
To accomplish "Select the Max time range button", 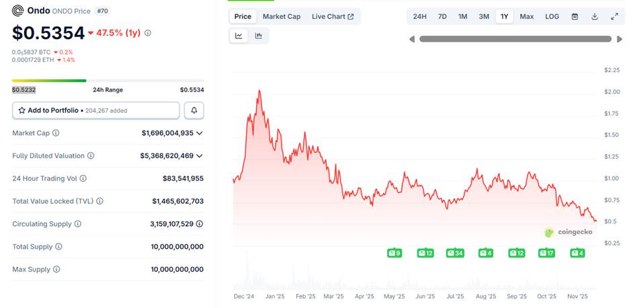I will pyautogui.click(x=527, y=16).
